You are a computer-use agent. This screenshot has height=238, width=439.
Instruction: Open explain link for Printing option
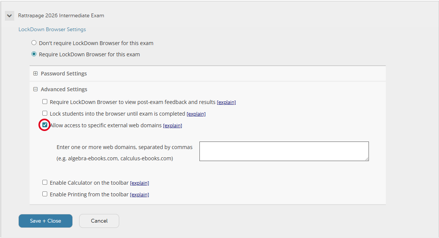tap(139, 195)
